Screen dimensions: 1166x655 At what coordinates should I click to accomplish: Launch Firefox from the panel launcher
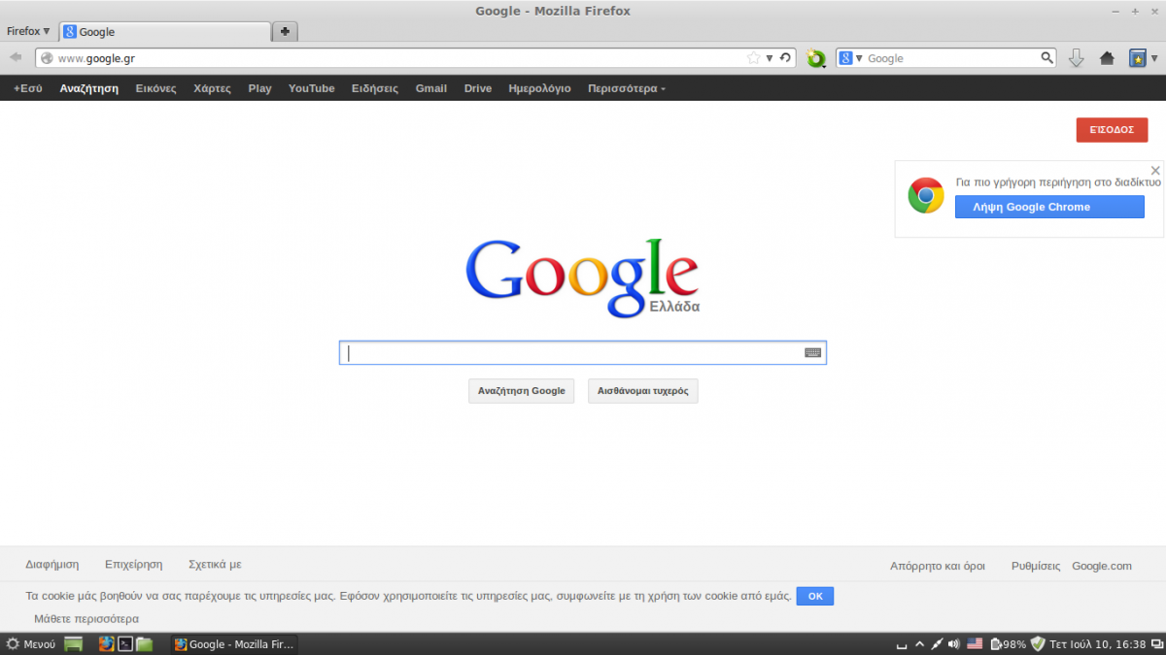tap(106, 643)
